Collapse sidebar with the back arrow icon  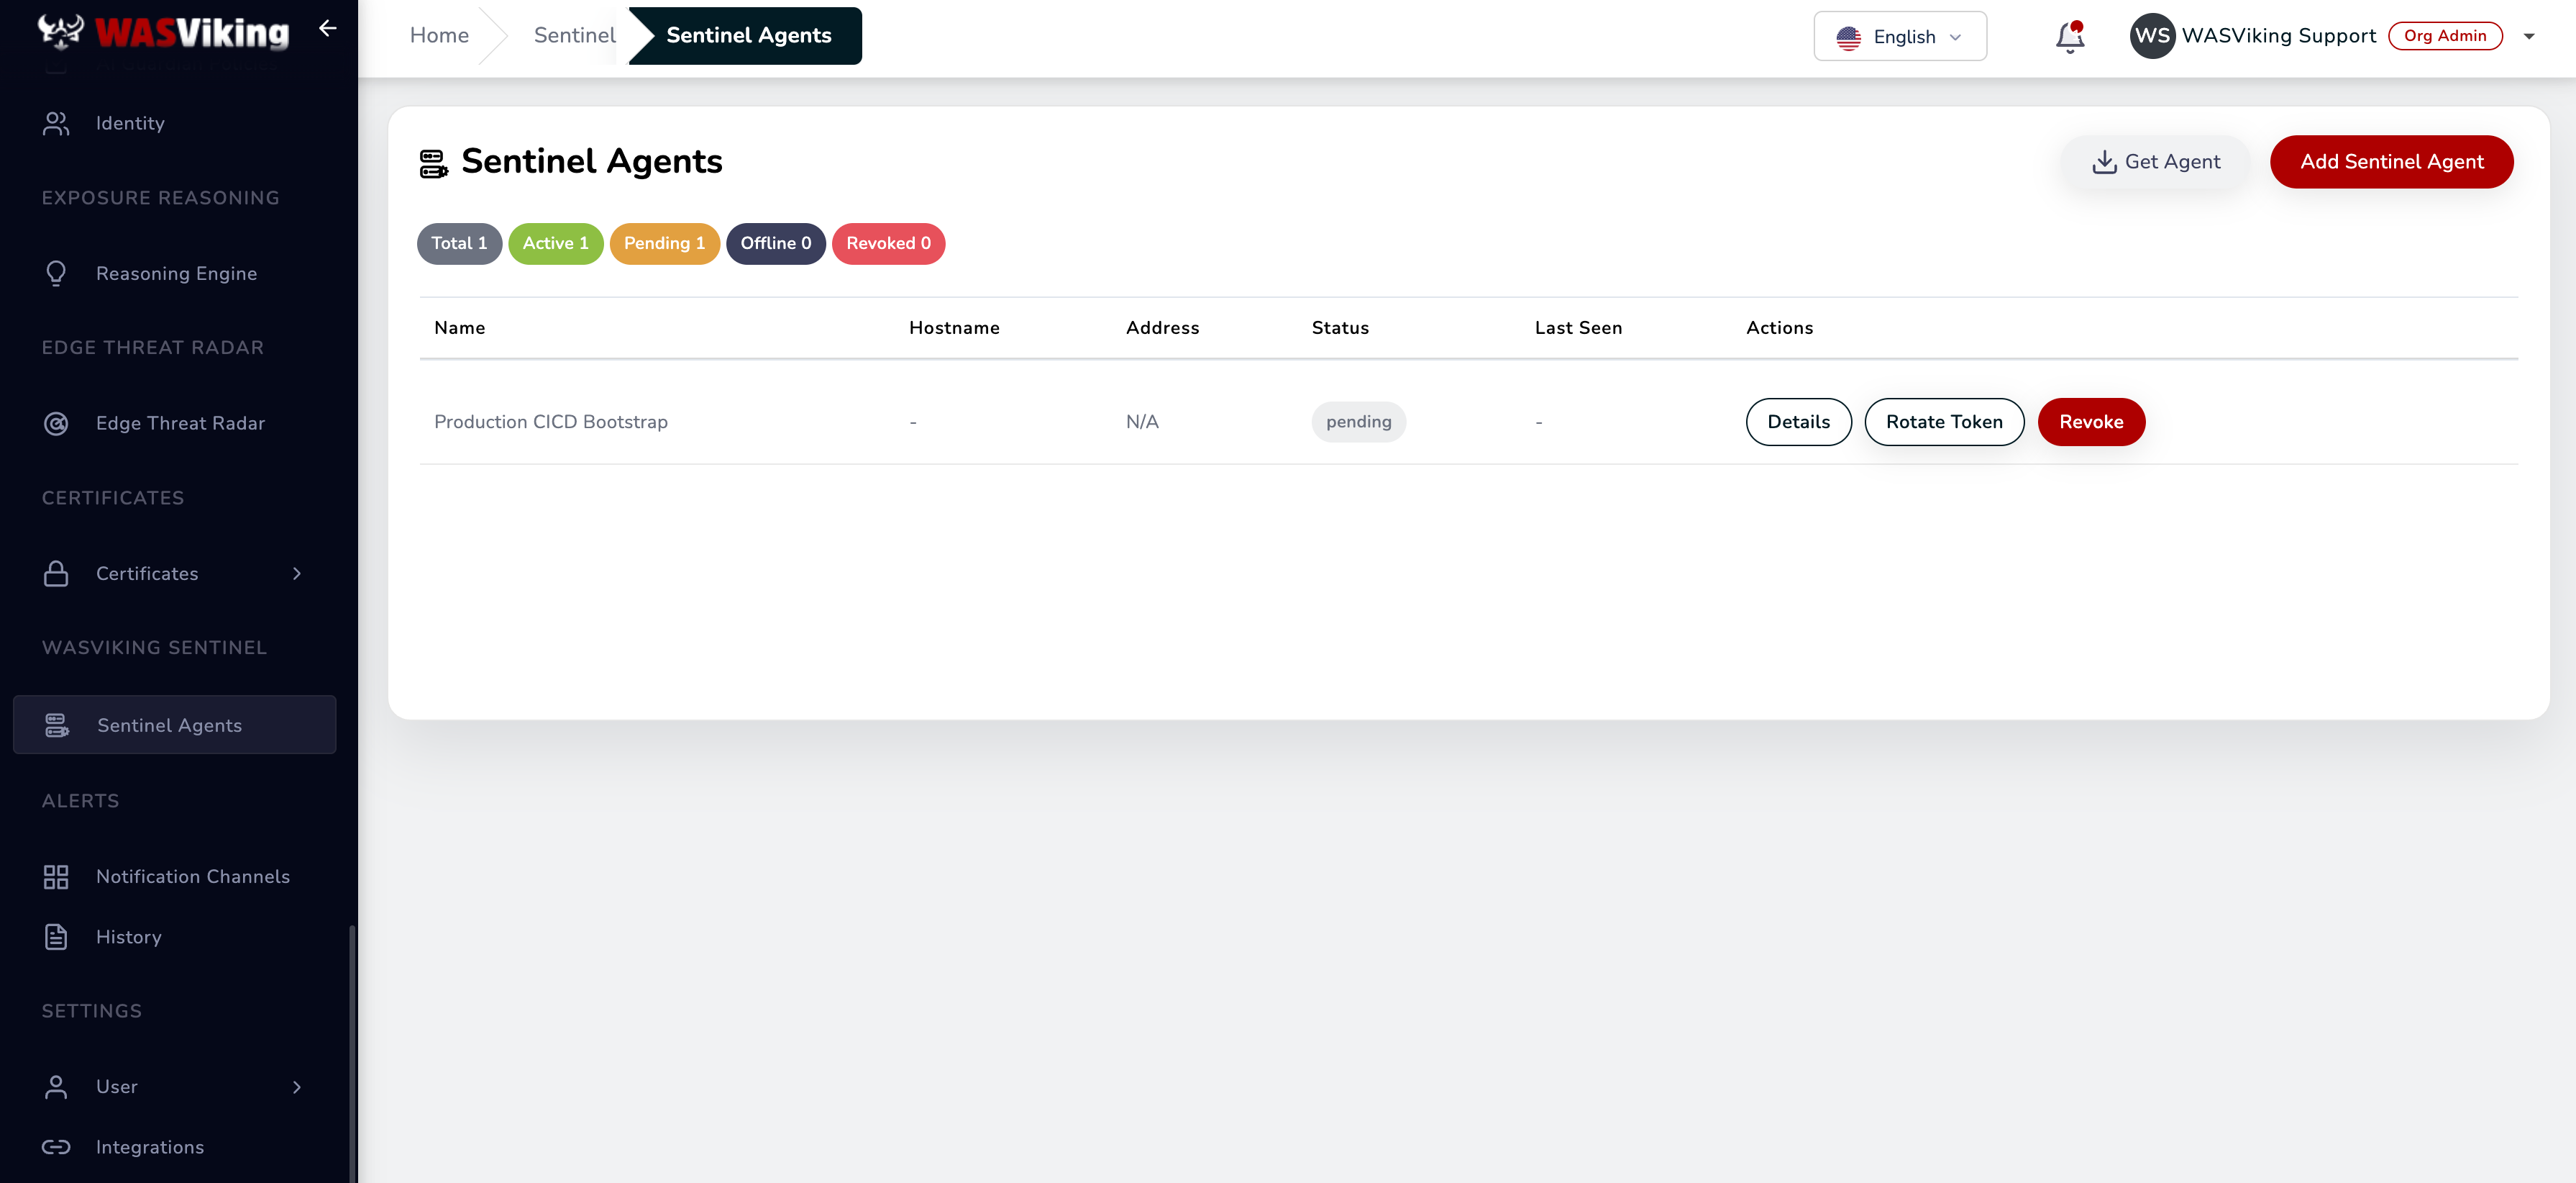[x=327, y=28]
